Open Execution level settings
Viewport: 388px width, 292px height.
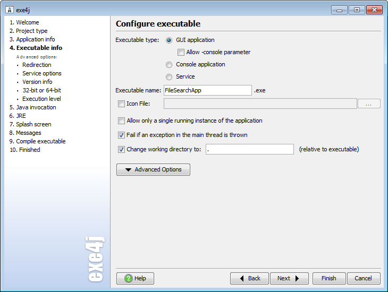click(x=41, y=99)
